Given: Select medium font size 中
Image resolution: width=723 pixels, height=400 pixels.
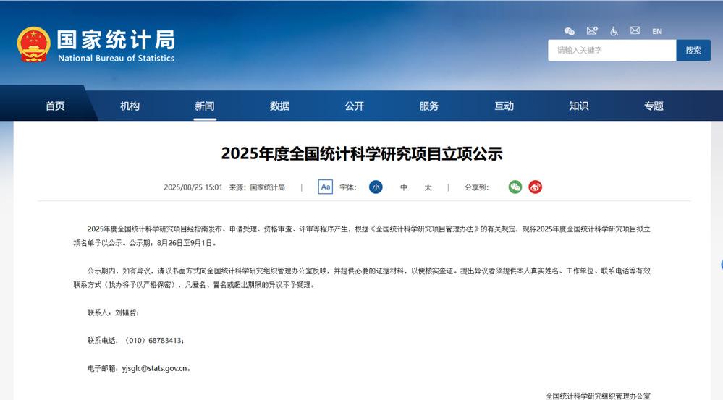Looking at the screenshot, I should pyautogui.click(x=404, y=187).
